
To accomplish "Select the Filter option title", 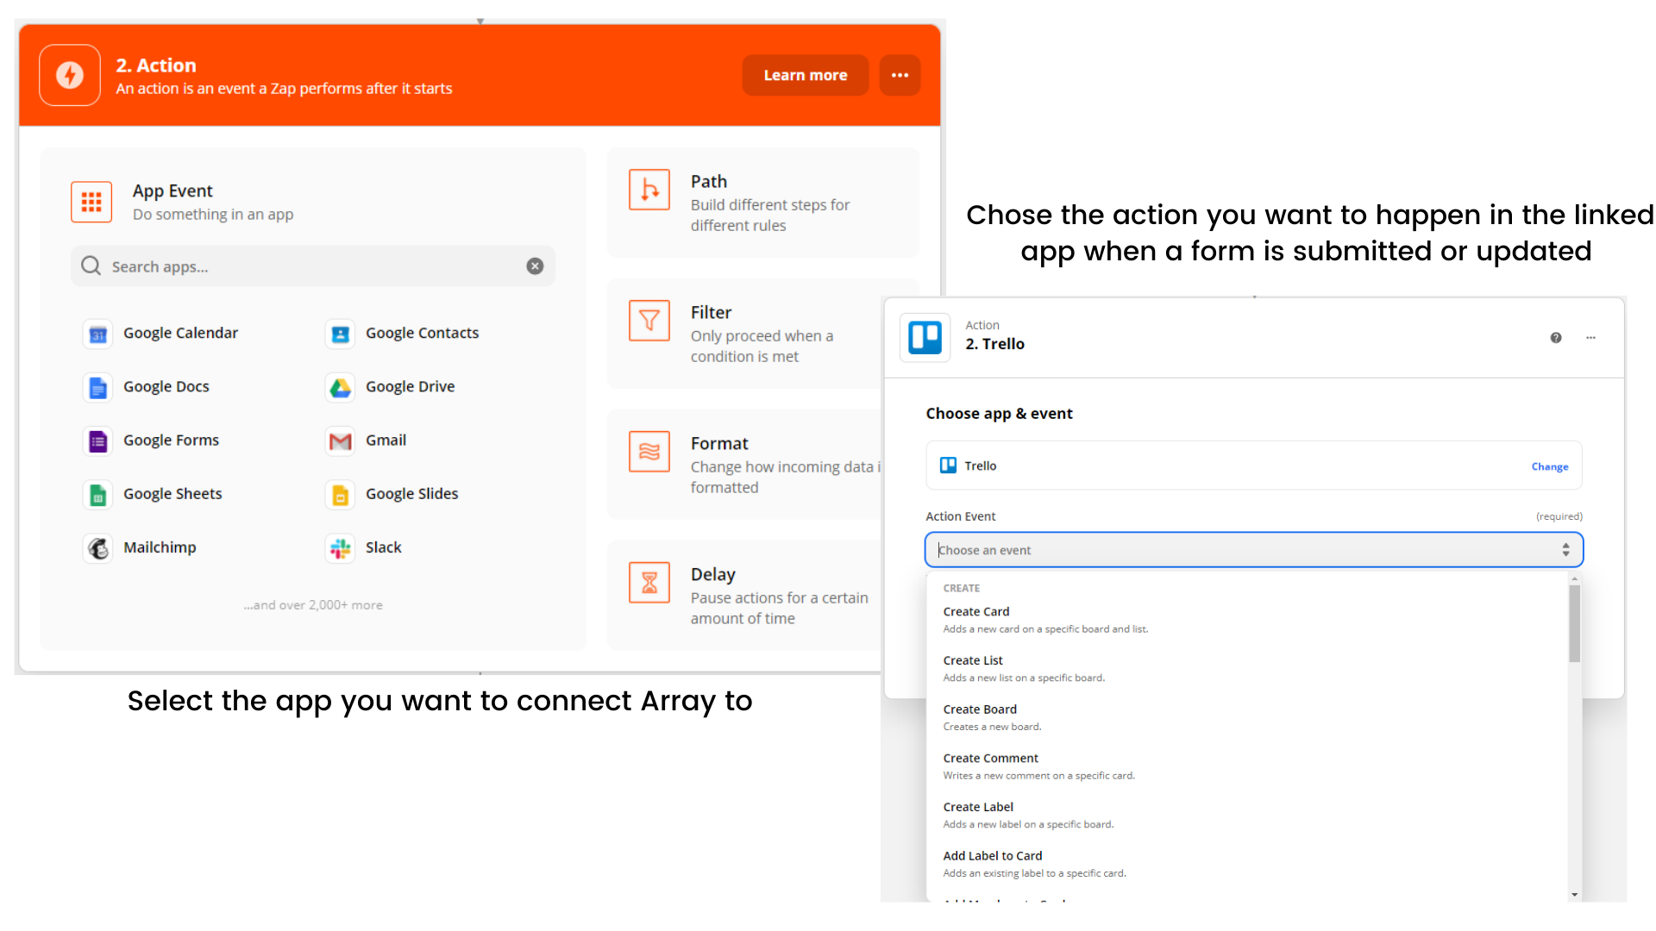I will [711, 313].
